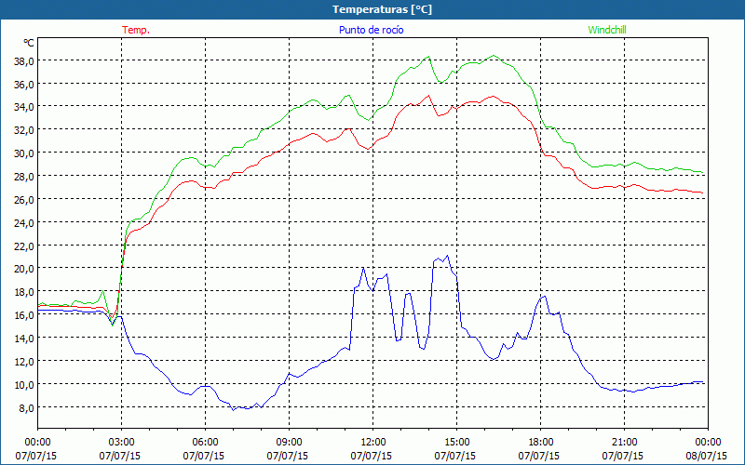The width and height of the screenshot is (745, 465).
Task: Click the Temperaturas [°C] chart title
Action: pyautogui.click(x=382, y=9)
